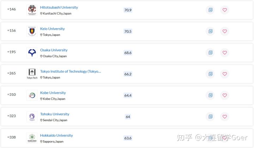254x148 pixels.
Task: Click the Osaka University logo thumbnail
Action: 32,53
